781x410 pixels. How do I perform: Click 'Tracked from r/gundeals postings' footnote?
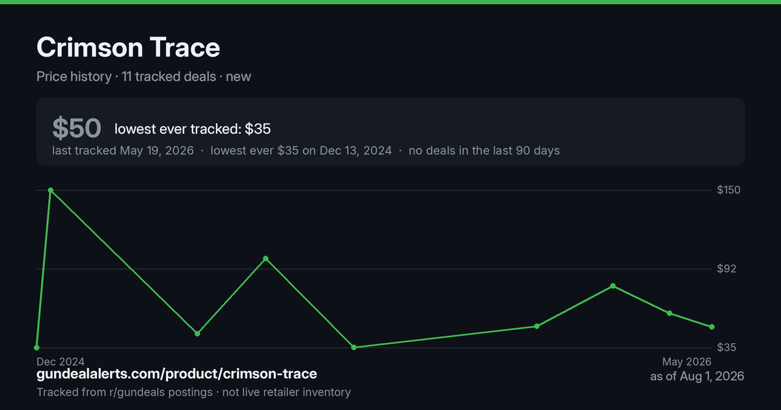tap(124, 392)
